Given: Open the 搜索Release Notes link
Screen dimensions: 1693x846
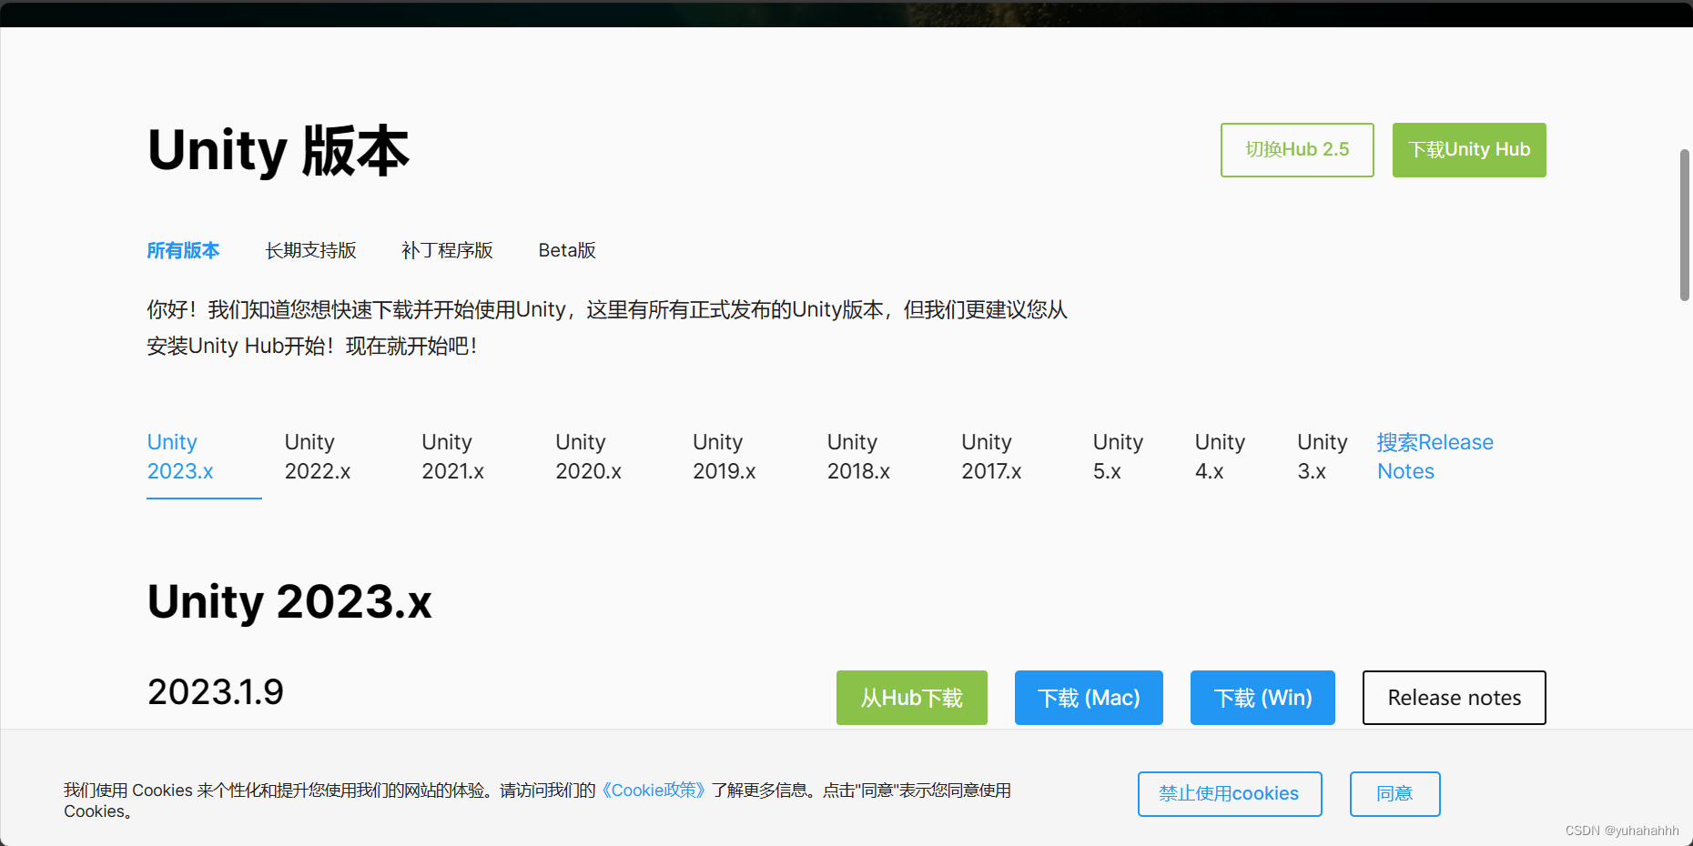Looking at the screenshot, I should click(1434, 457).
